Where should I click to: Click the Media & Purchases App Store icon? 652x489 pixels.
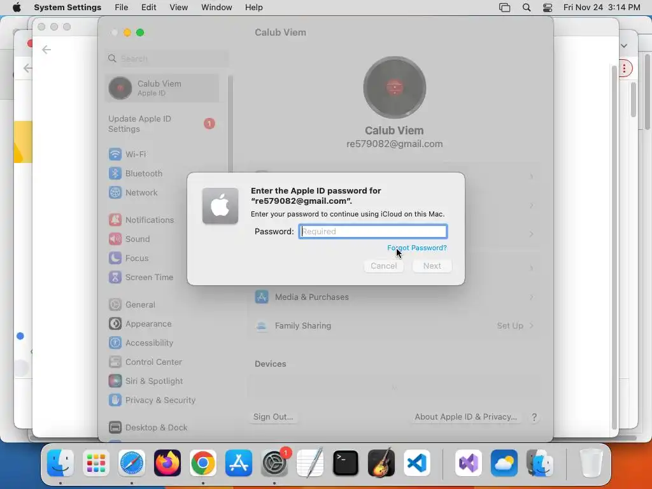coord(262,297)
